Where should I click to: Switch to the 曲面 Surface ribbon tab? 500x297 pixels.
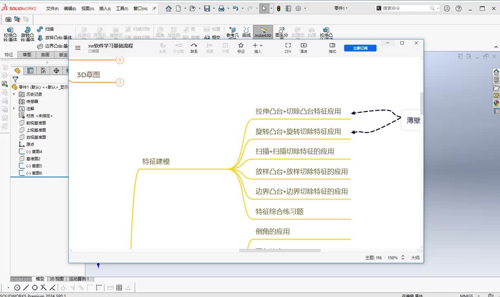[x=45, y=55]
